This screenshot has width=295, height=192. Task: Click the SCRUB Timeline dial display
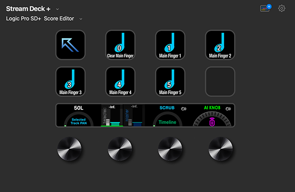point(168,115)
